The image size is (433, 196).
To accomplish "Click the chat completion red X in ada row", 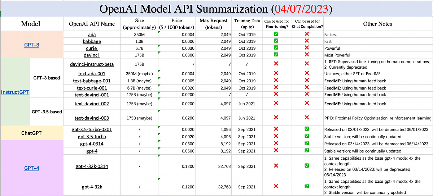I will click(307, 34).
